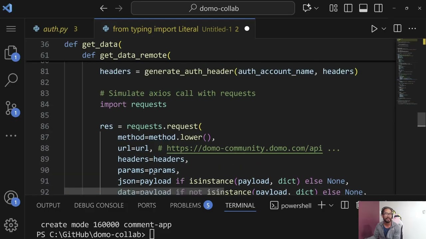Screen dimensions: 426x239
Task: Open the Explorer view in activity bar
Action: pyautogui.click(x=11, y=53)
